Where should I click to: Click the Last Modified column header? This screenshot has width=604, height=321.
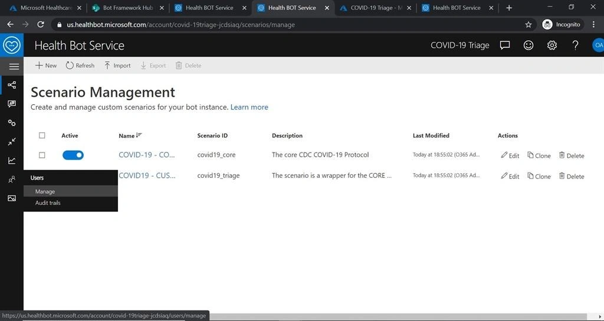pyautogui.click(x=431, y=135)
